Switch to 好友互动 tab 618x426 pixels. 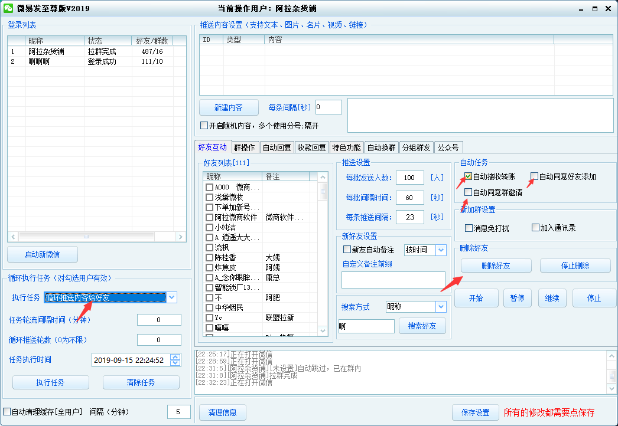coord(213,148)
